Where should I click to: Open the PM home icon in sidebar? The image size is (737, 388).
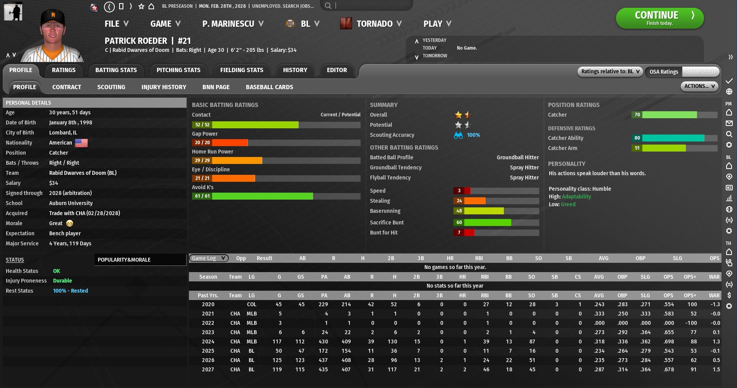[729, 112]
